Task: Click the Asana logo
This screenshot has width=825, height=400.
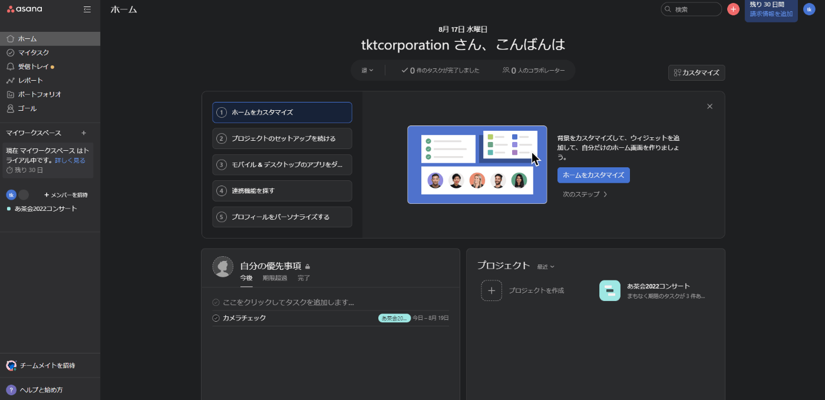Action: tap(24, 9)
